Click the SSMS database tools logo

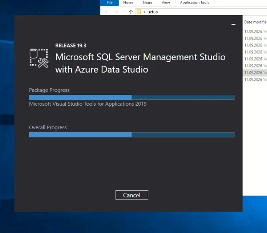click(x=39, y=58)
